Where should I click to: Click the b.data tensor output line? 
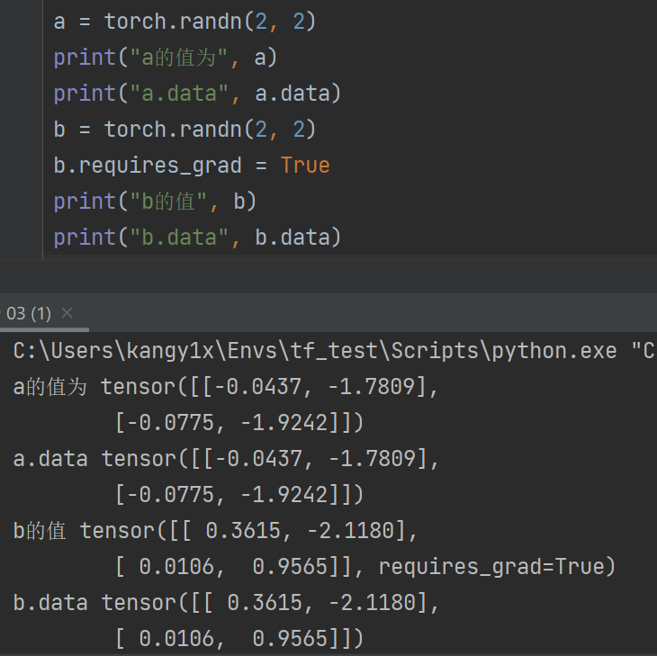pos(225,603)
